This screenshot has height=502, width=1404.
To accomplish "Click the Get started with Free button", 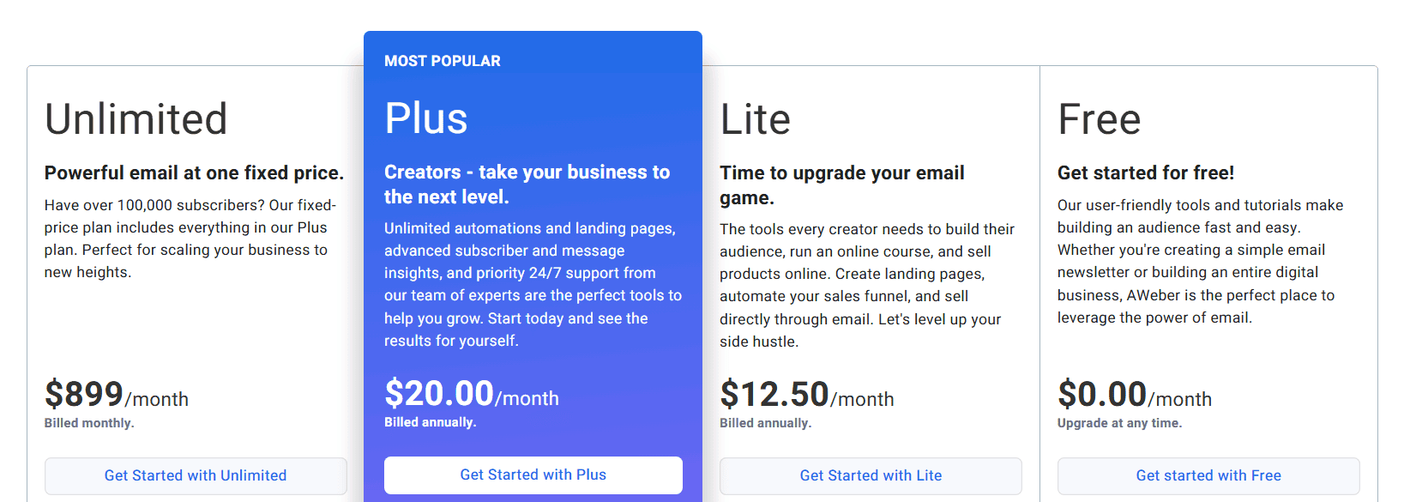I will pyautogui.click(x=1208, y=475).
